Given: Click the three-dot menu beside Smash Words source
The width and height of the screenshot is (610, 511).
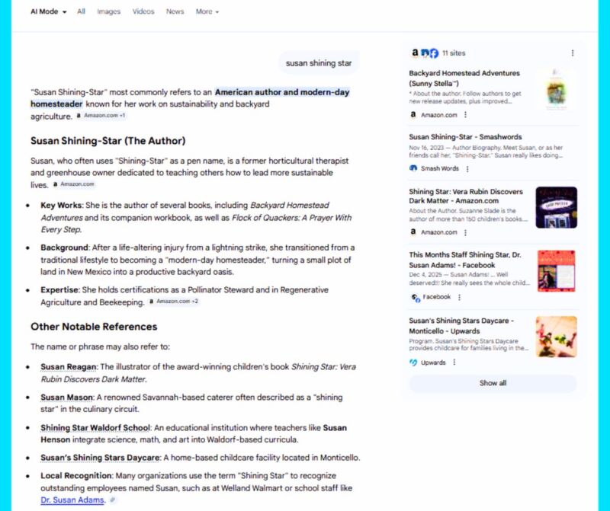Looking at the screenshot, I should (467, 168).
